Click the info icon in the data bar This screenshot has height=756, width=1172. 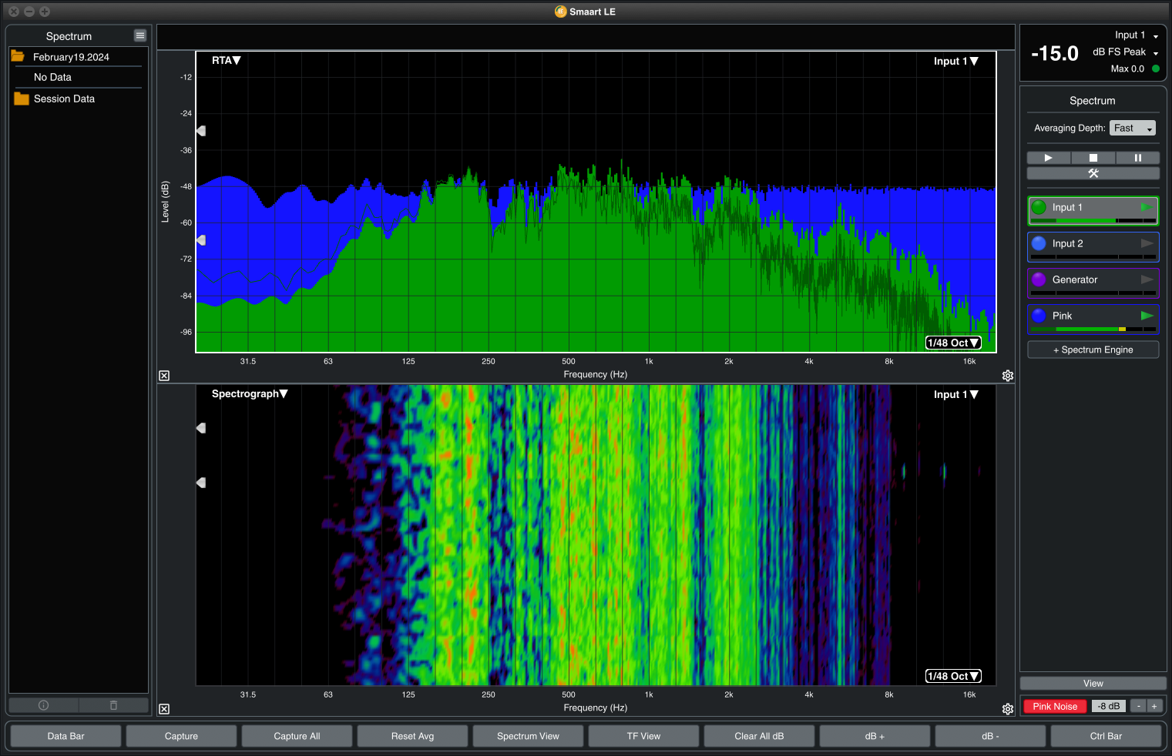pos(43,705)
